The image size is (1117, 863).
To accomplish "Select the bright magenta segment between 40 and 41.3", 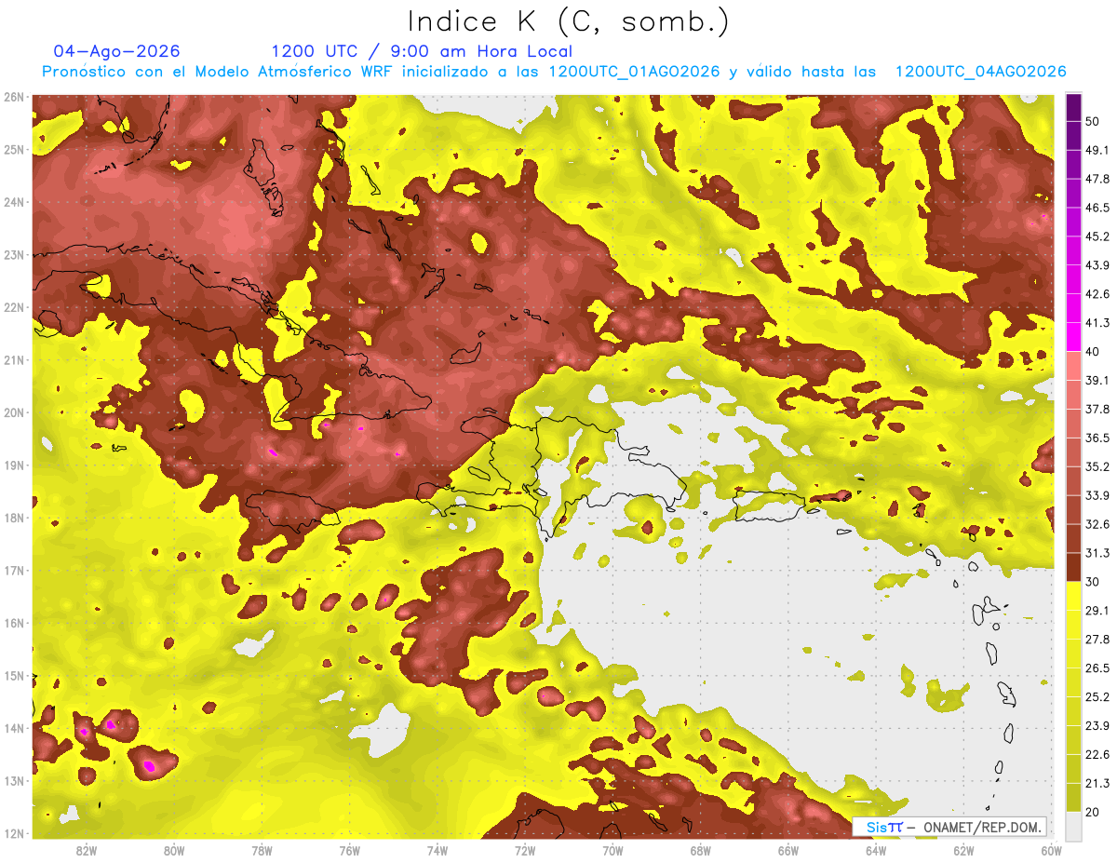I will [1073, 337].
